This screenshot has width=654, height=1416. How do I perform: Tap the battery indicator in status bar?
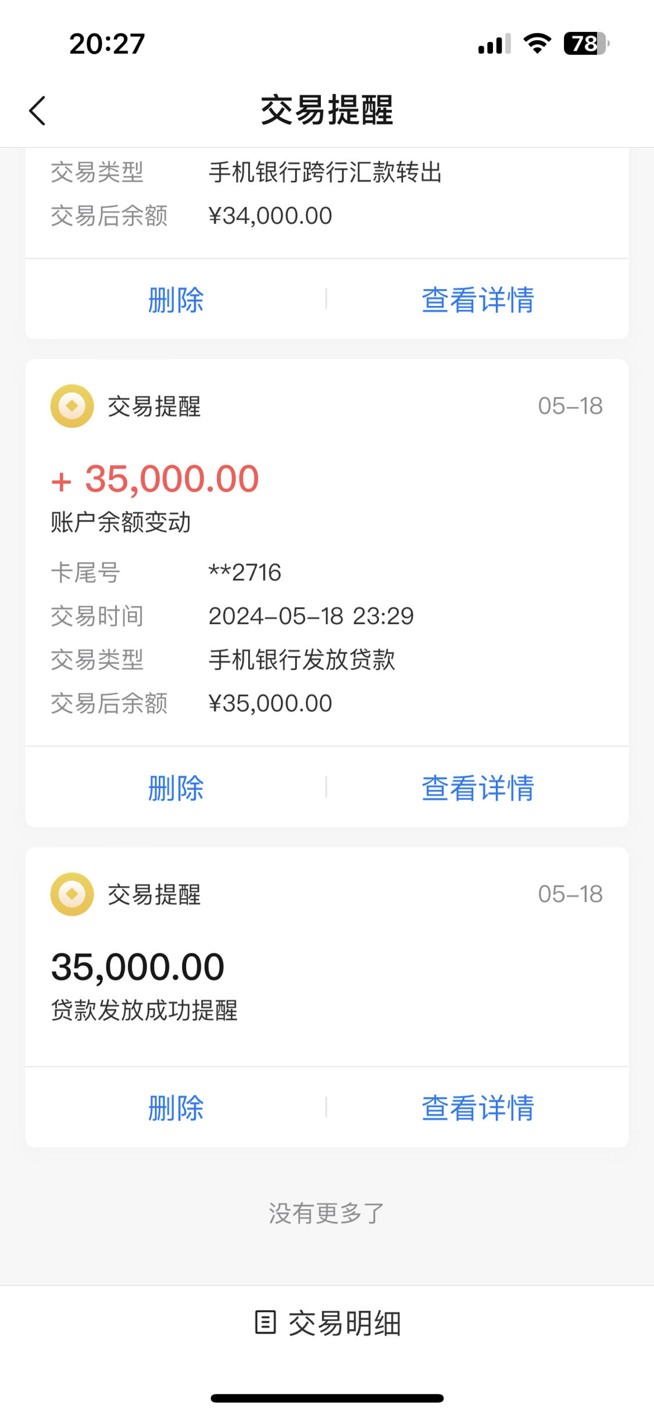tap(586, 44)
